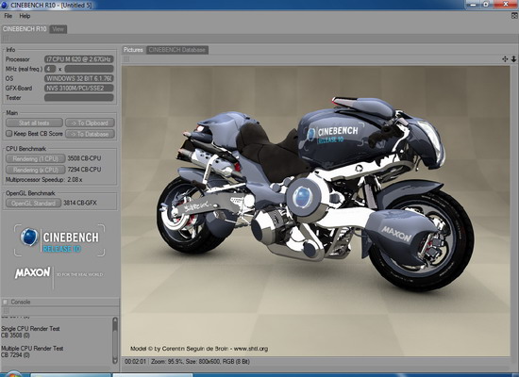This screenshot has width=519, height=377.
Task: Switch to the View tab
Action: (59, 29)
